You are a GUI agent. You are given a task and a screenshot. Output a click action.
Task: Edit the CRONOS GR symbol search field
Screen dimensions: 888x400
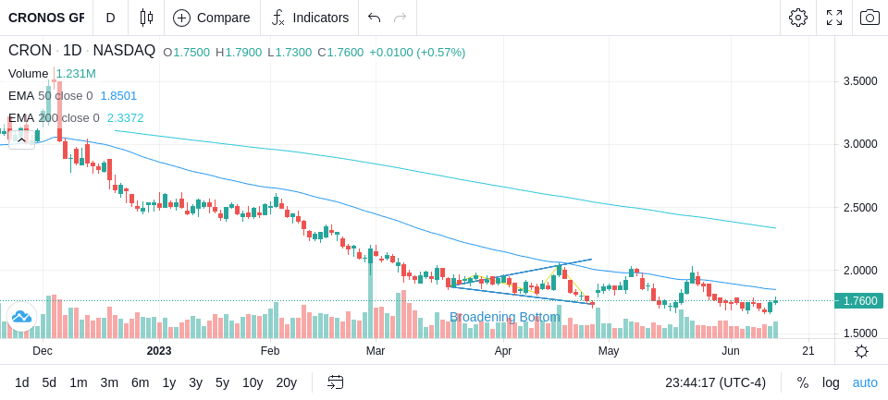tap(46, 18)
